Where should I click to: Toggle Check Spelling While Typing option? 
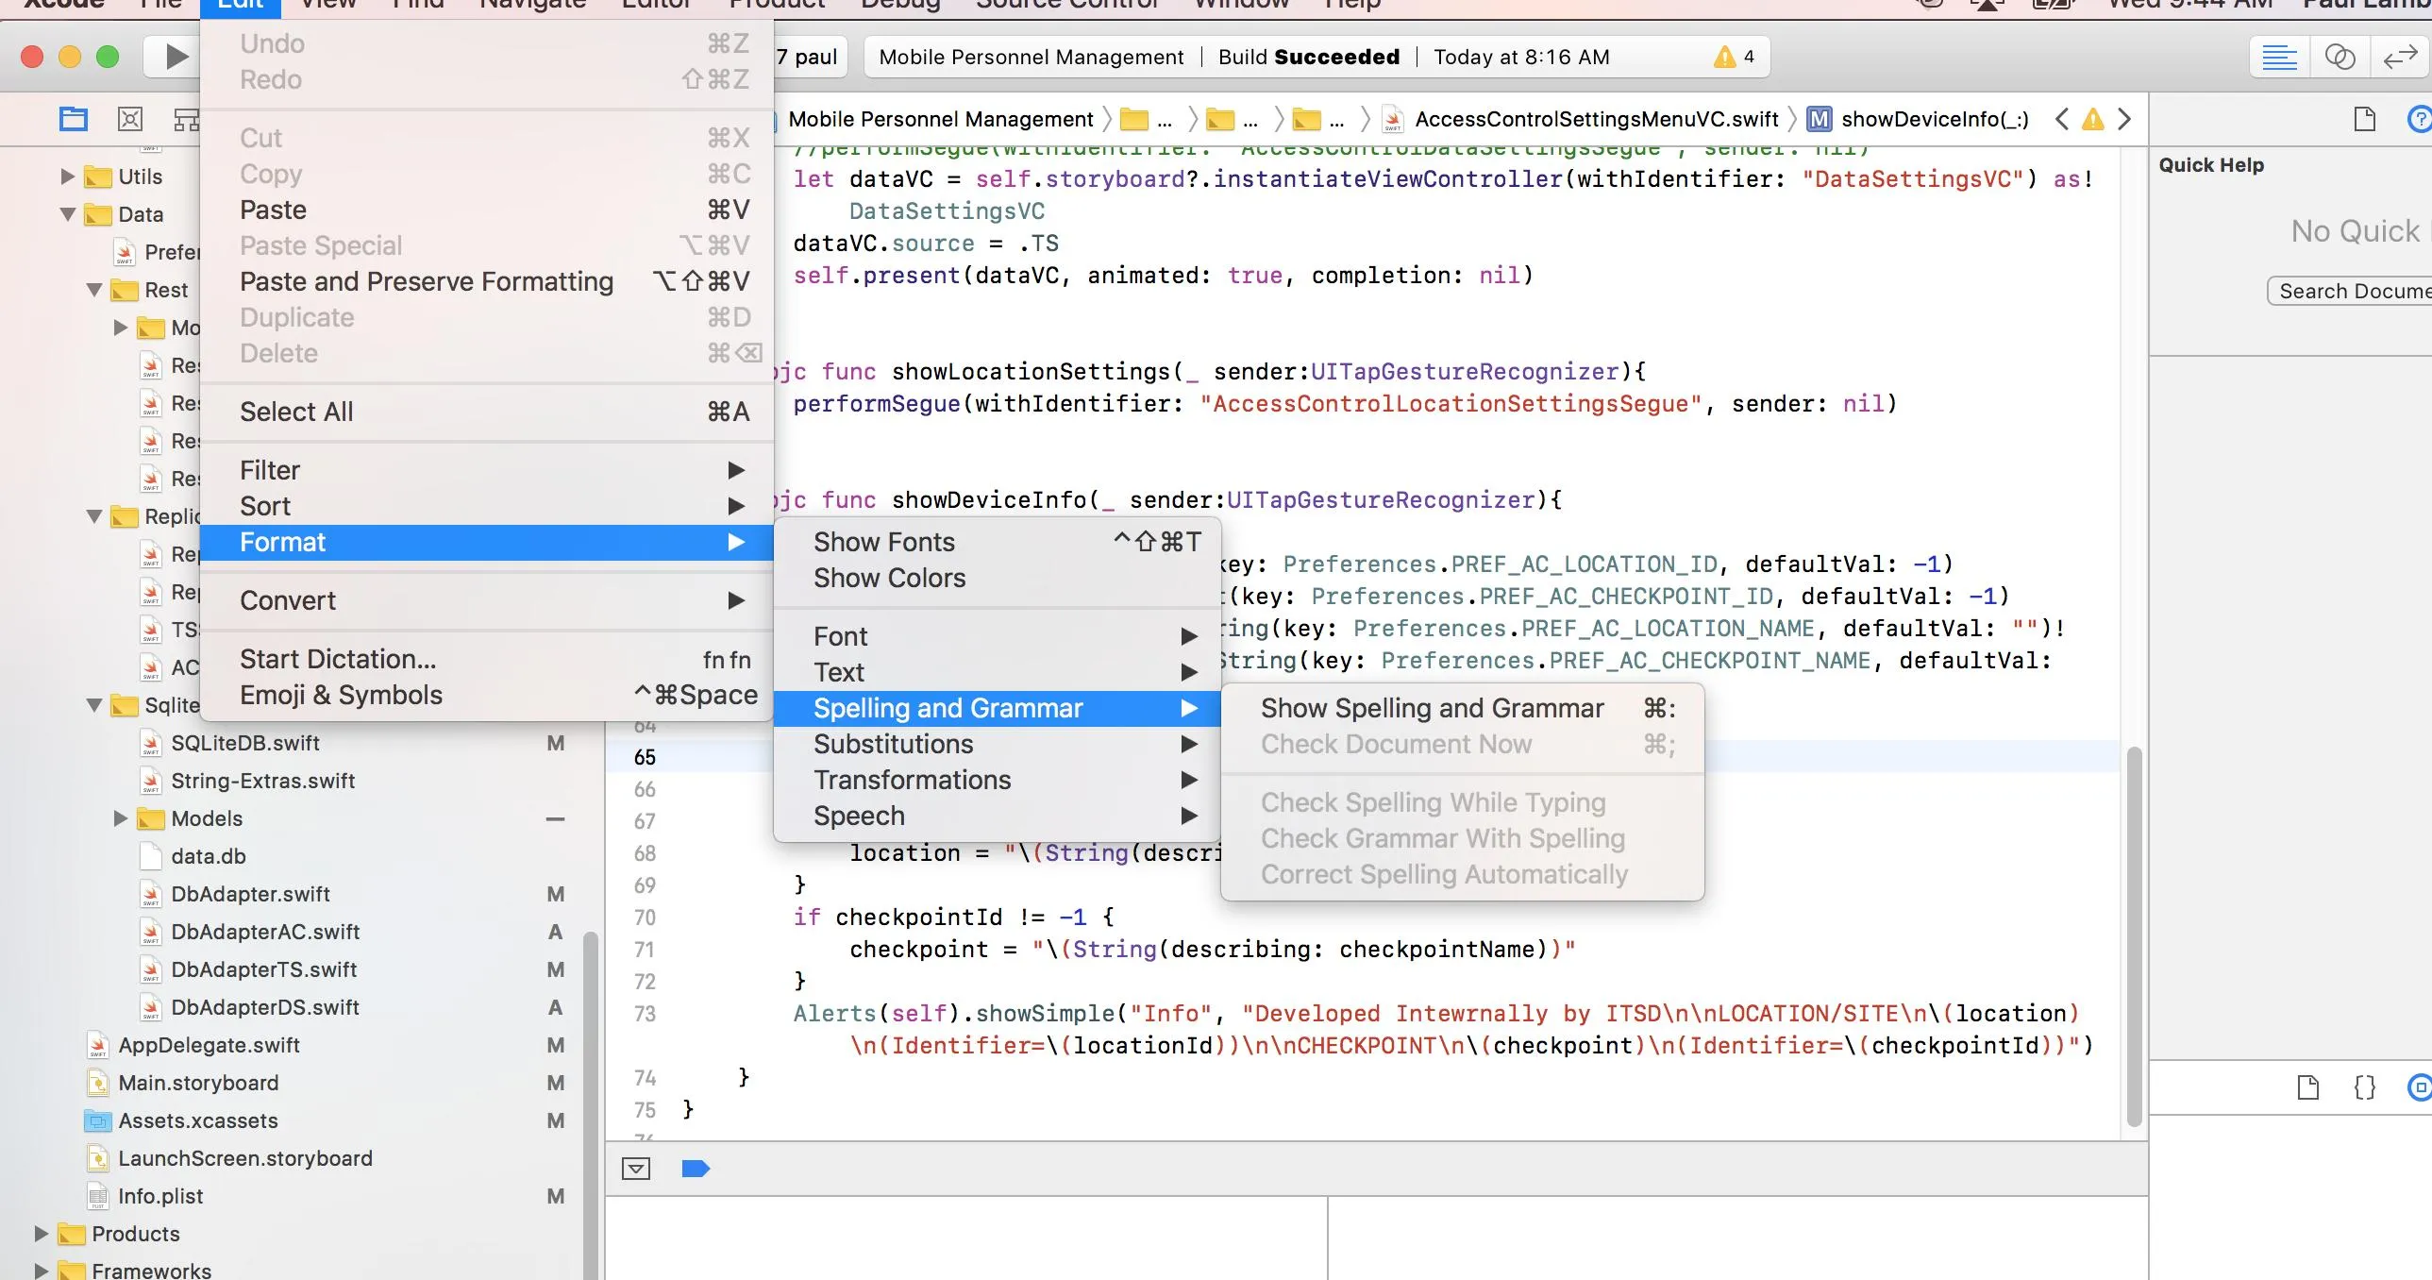pyautogui.click(x=1433, y=802)
